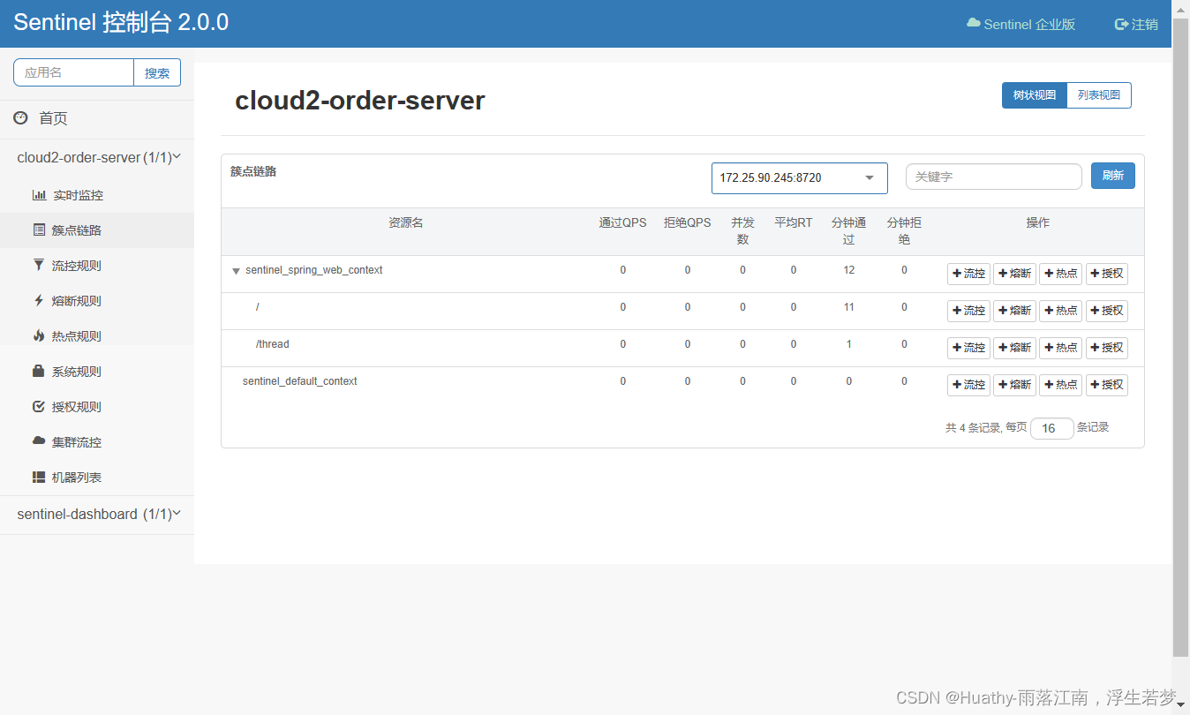Click the 系统规则 lock icon
The image size is (1190, 715).
tap(39, 371)
